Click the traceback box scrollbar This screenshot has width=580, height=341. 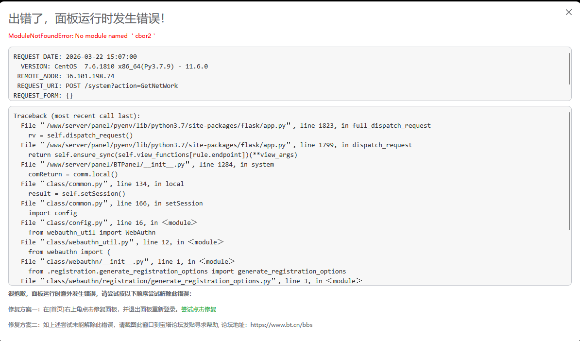(x=569, y=171)
